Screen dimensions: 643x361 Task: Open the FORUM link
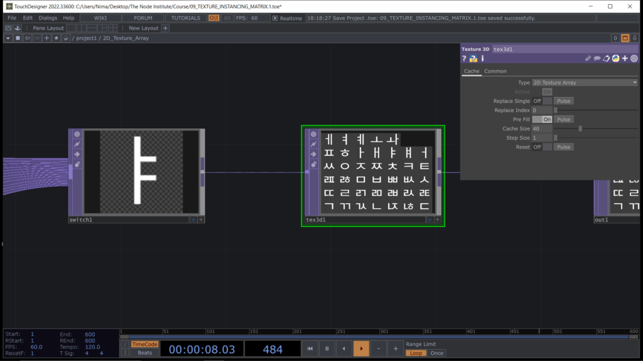143,18
